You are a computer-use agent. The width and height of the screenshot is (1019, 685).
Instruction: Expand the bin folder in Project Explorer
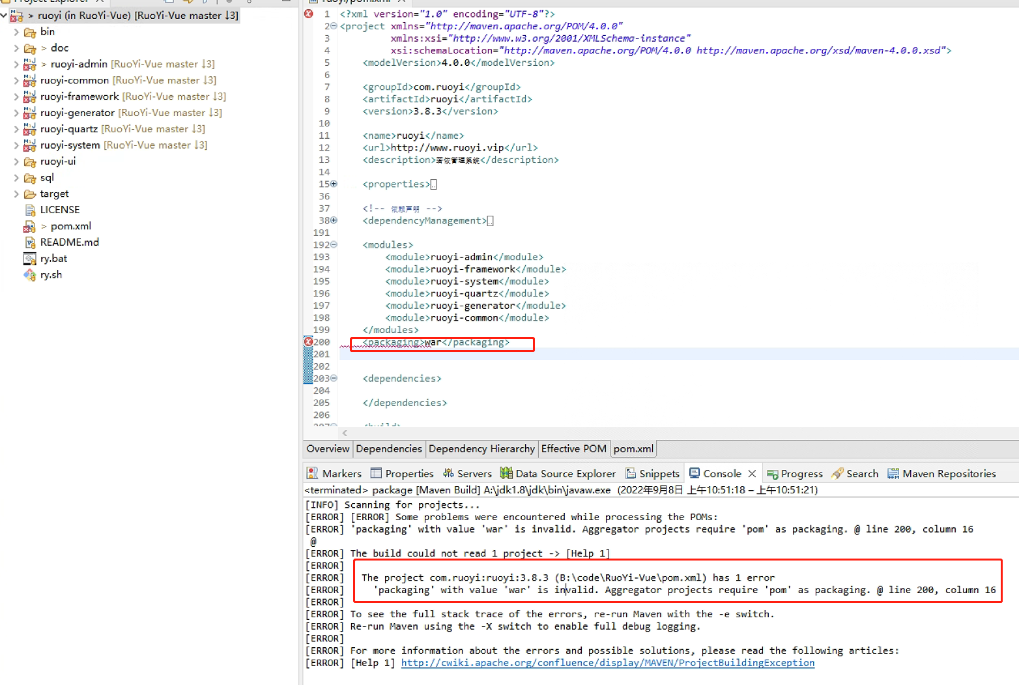coord(16,31)
